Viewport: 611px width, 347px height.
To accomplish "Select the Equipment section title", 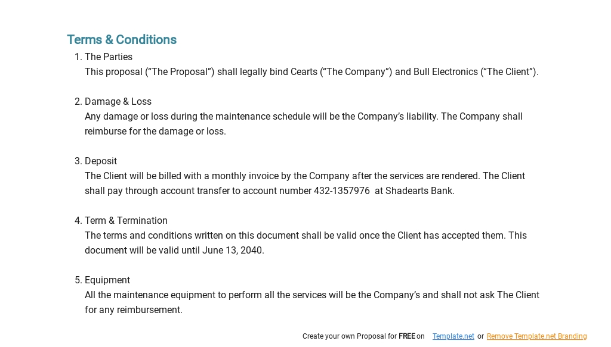I will click(x=107, y=280).
